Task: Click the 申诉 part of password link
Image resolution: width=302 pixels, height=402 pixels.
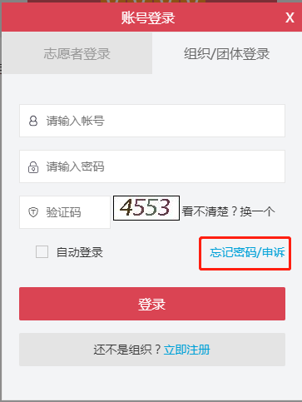Action: pyautogui.click(x=274, y=252)
